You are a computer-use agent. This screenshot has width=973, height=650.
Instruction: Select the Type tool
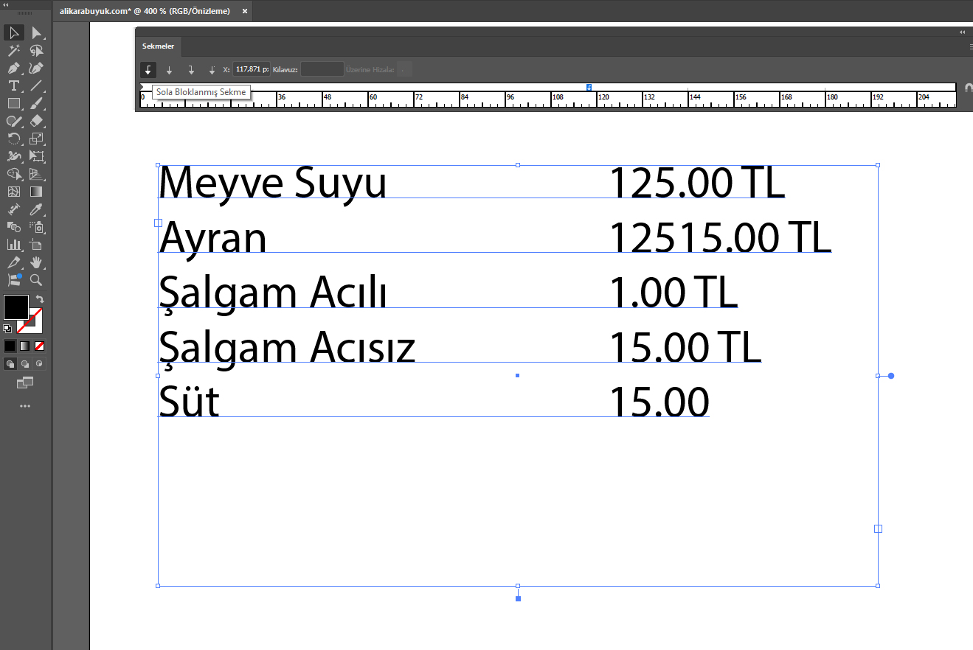point(14,85)
